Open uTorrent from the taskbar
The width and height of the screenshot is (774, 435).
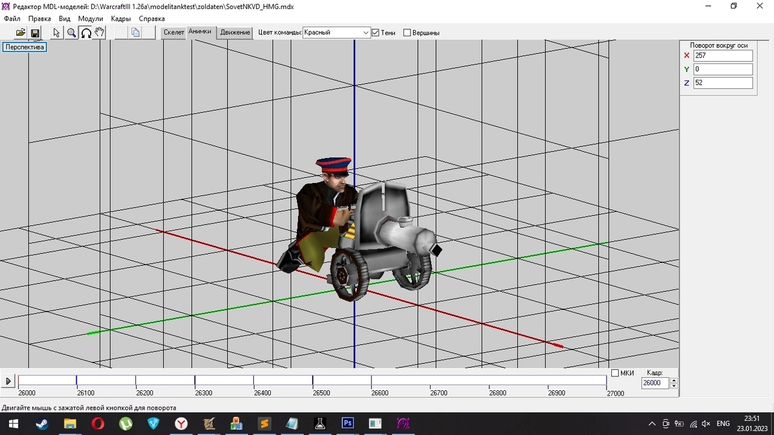125,424
